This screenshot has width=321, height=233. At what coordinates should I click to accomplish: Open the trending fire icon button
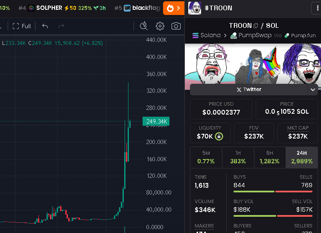174,8
